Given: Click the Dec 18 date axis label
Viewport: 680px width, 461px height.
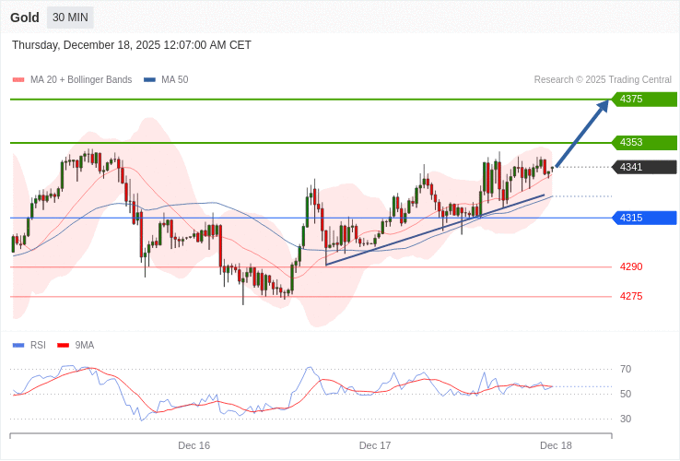Looking at the screenshot, I should pyautogui.click(x=556, y=445).
